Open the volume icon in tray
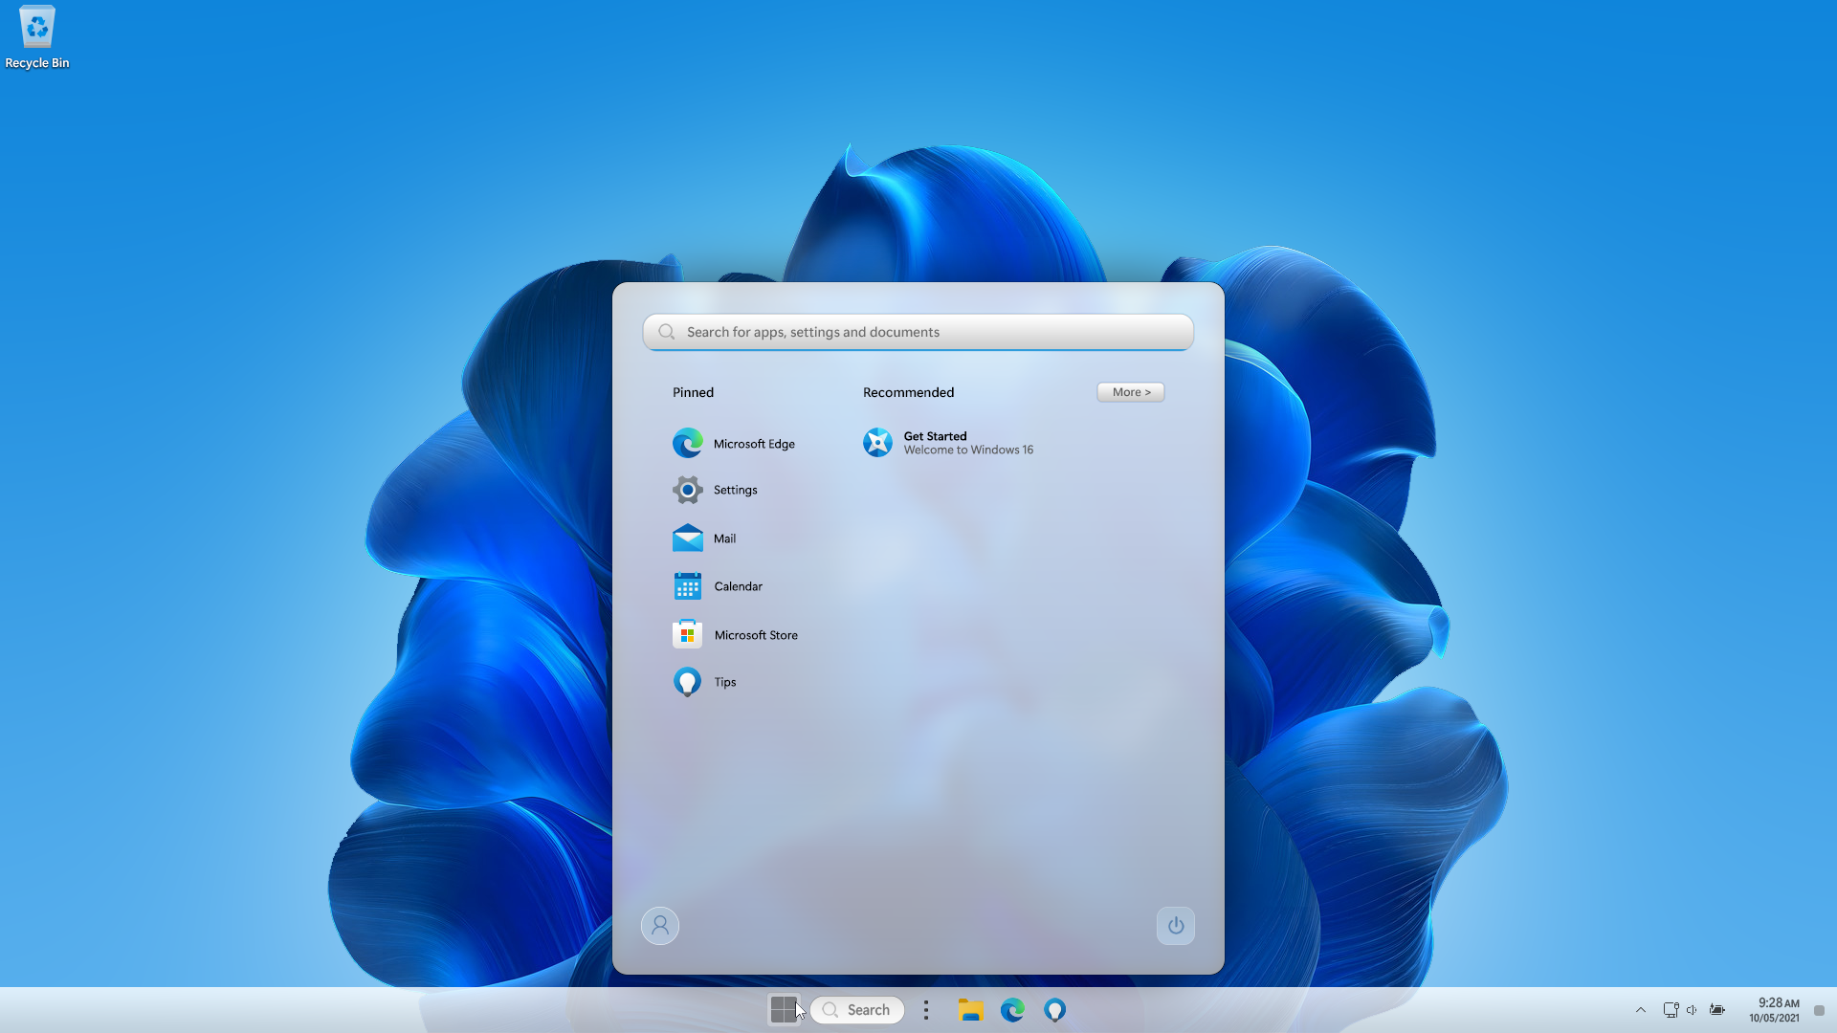The image size is (1837, 1033). point(1692,1010)
